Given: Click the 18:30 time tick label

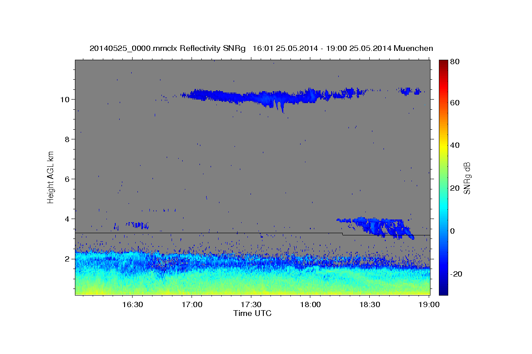Looking at the screenshot, I should [370, 304].
